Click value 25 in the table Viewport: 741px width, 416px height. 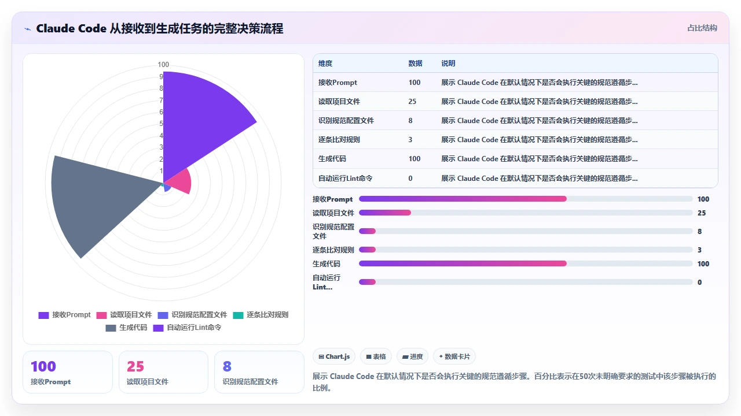[412, 102]
